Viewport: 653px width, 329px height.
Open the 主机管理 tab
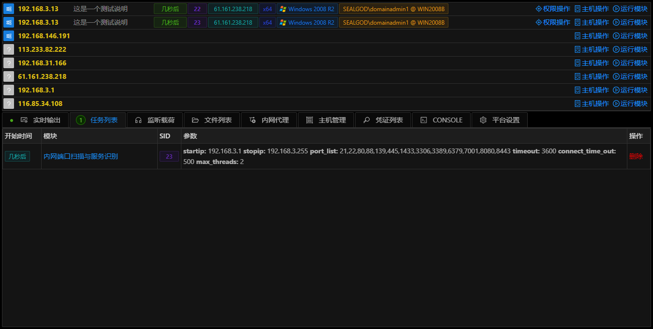point(326,120)
